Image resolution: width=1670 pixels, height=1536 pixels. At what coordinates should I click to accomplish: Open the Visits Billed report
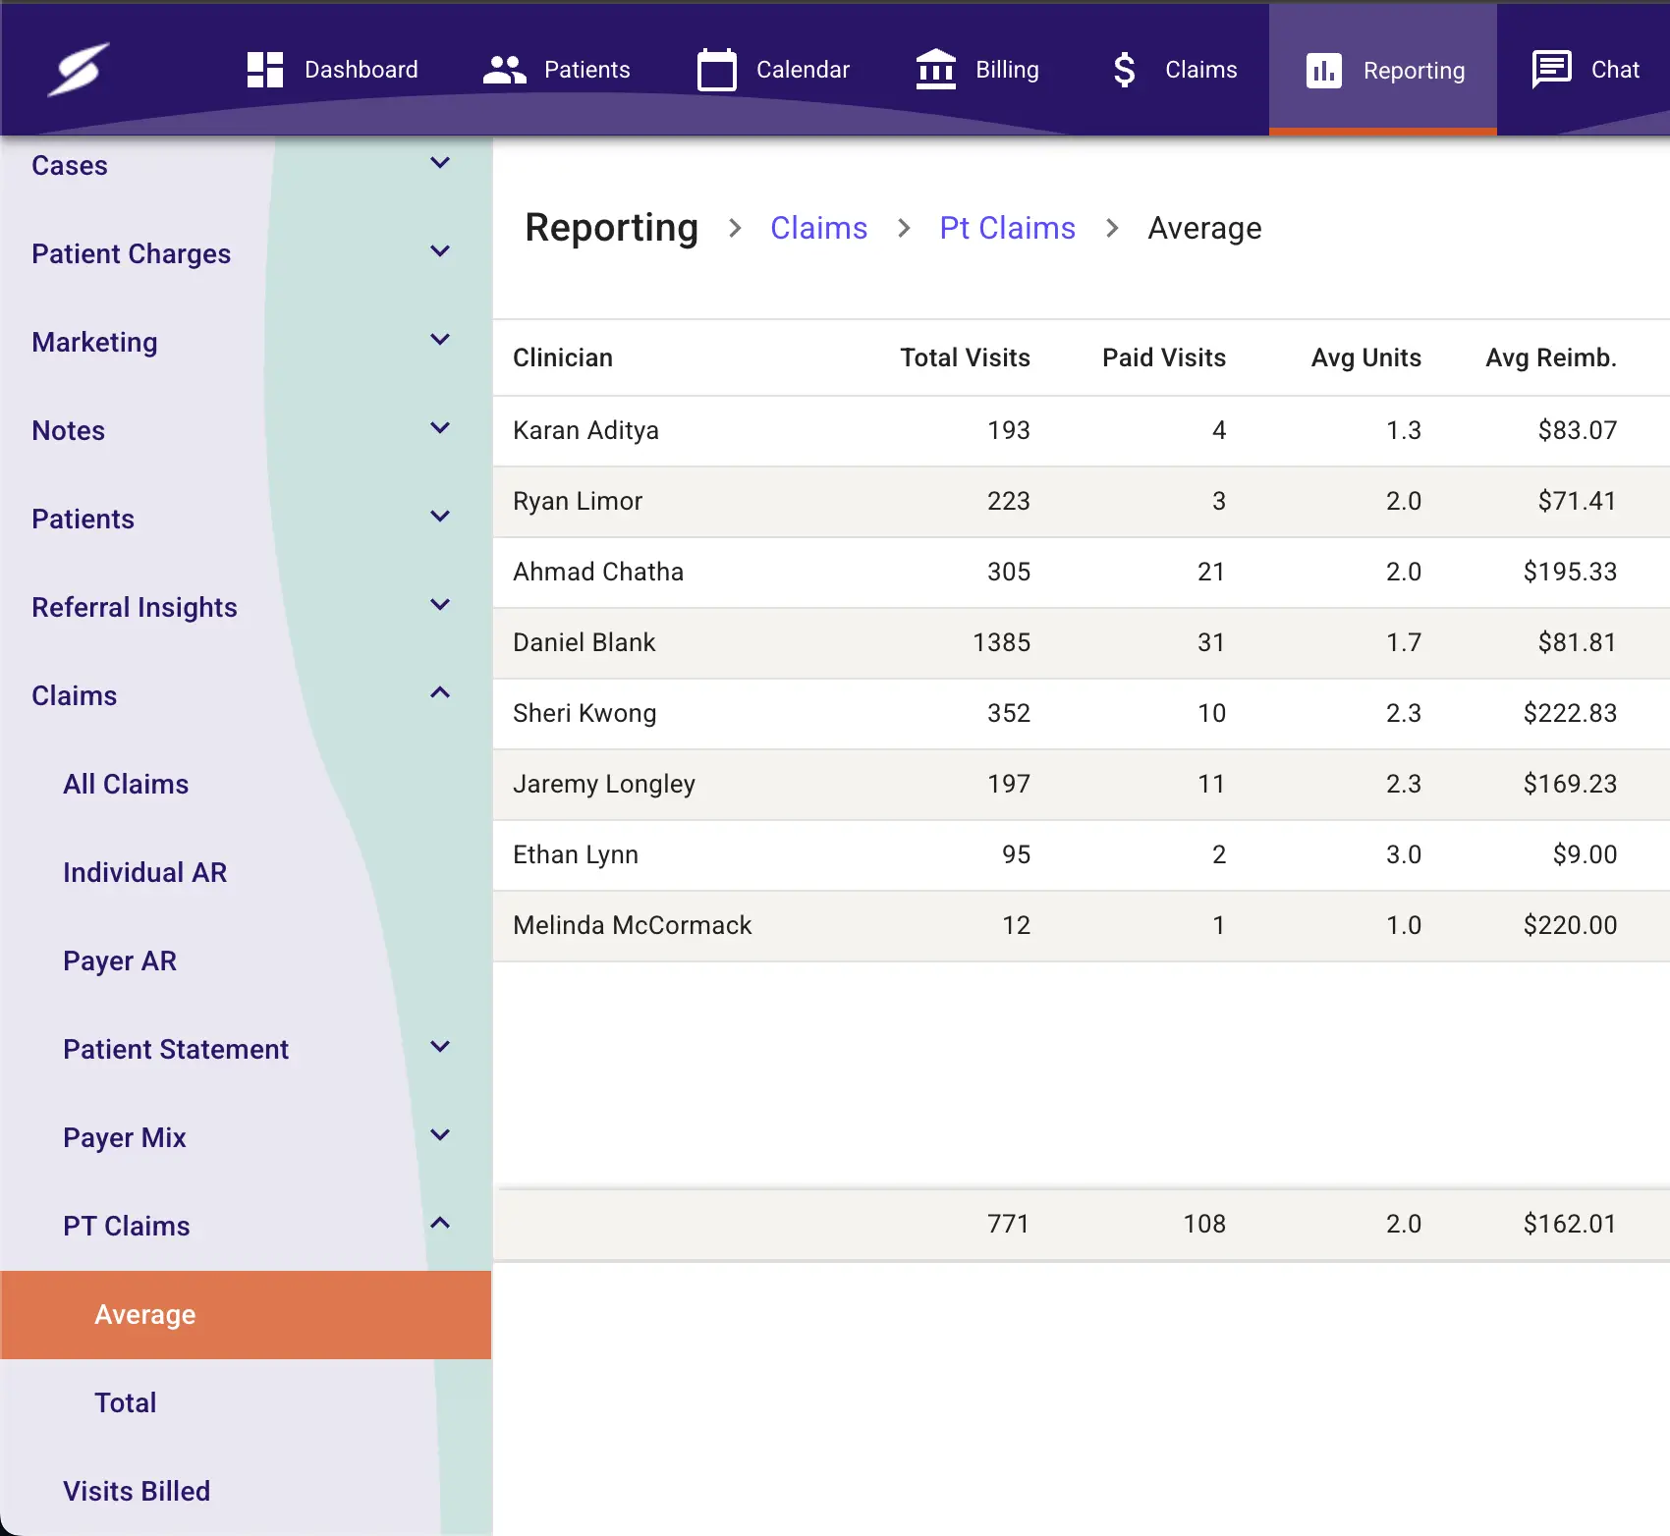click(x=137, y=1490)
